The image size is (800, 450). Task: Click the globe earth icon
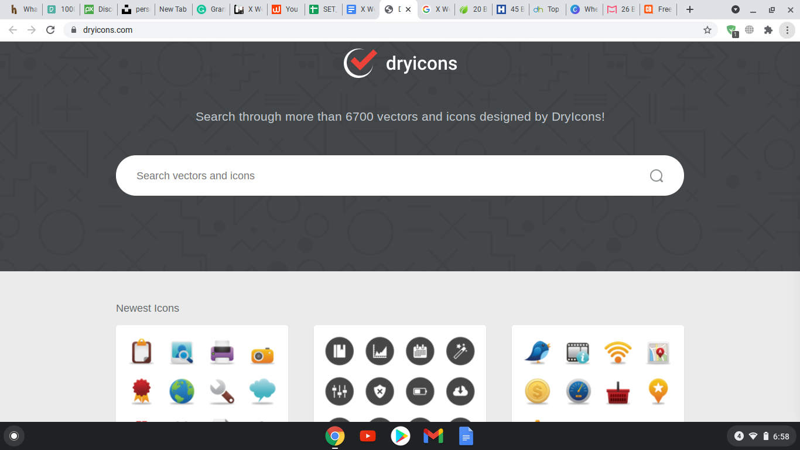pos(182,391)
